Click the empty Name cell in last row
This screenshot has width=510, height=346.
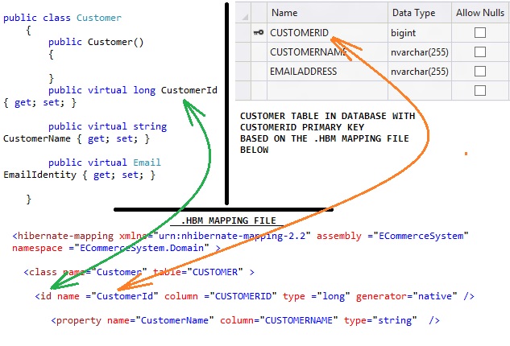[x=327, y=90]
